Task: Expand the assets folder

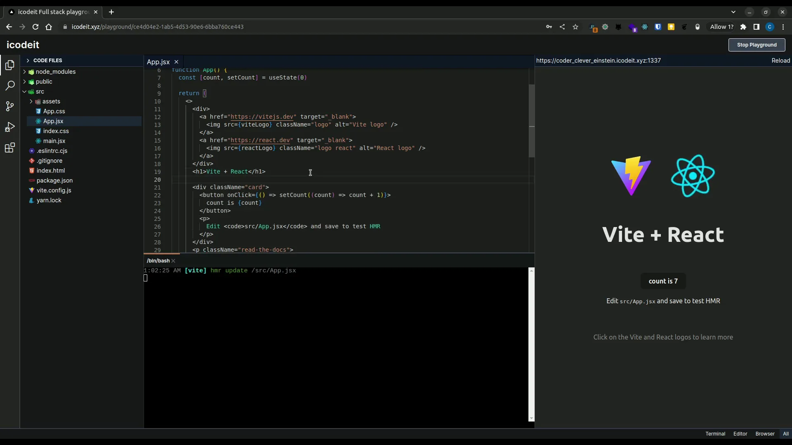Action: [x=31, y=101]
